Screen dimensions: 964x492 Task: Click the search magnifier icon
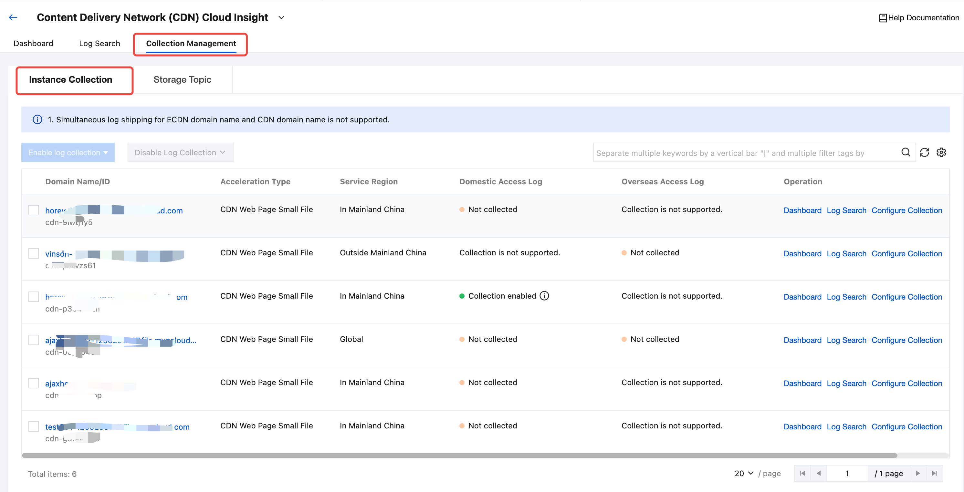coord(905,152)
